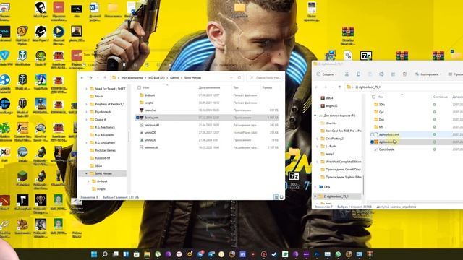Toggle checkbox of the selected Sonic_win row
Viewport: 463px width, 260px height.
click(x=137, y=118)
